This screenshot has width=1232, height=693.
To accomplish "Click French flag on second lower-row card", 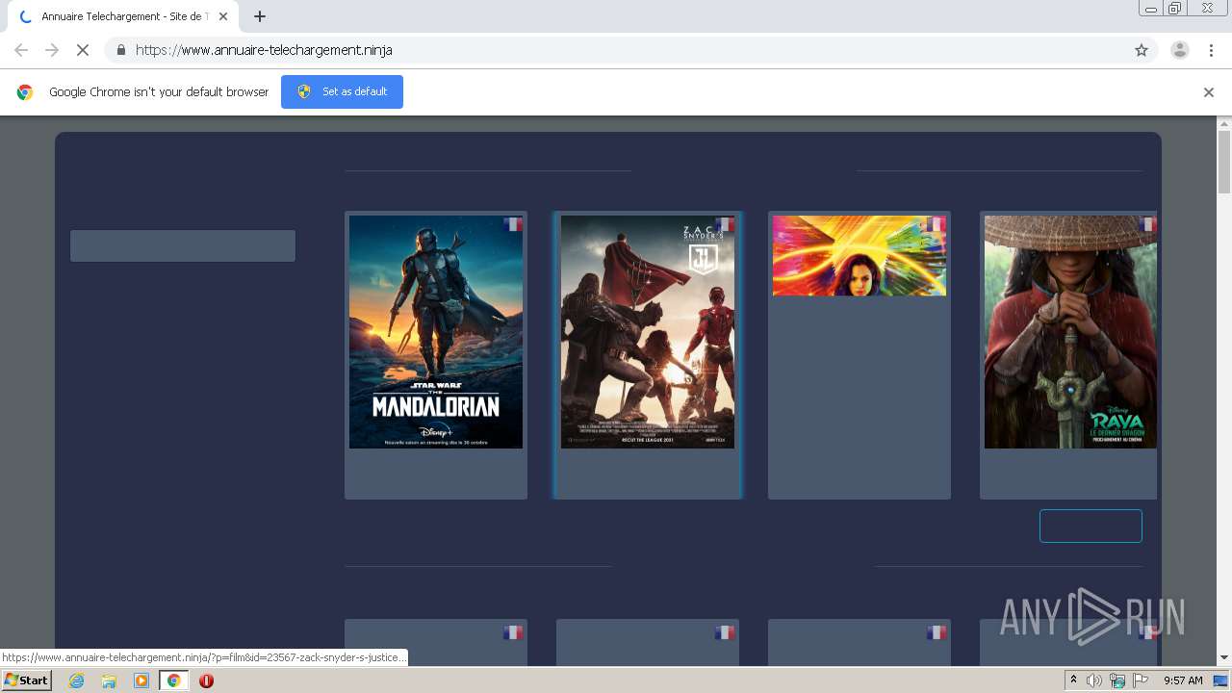I will [725, 632].
